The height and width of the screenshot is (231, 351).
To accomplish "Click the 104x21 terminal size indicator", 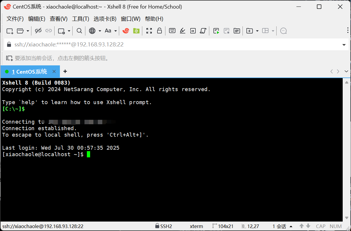I will 223,226.
